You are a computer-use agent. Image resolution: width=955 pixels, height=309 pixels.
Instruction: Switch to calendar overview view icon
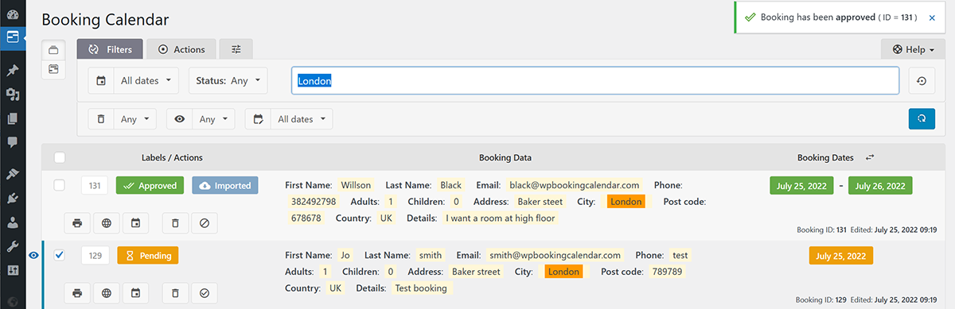tap(54, 70)
